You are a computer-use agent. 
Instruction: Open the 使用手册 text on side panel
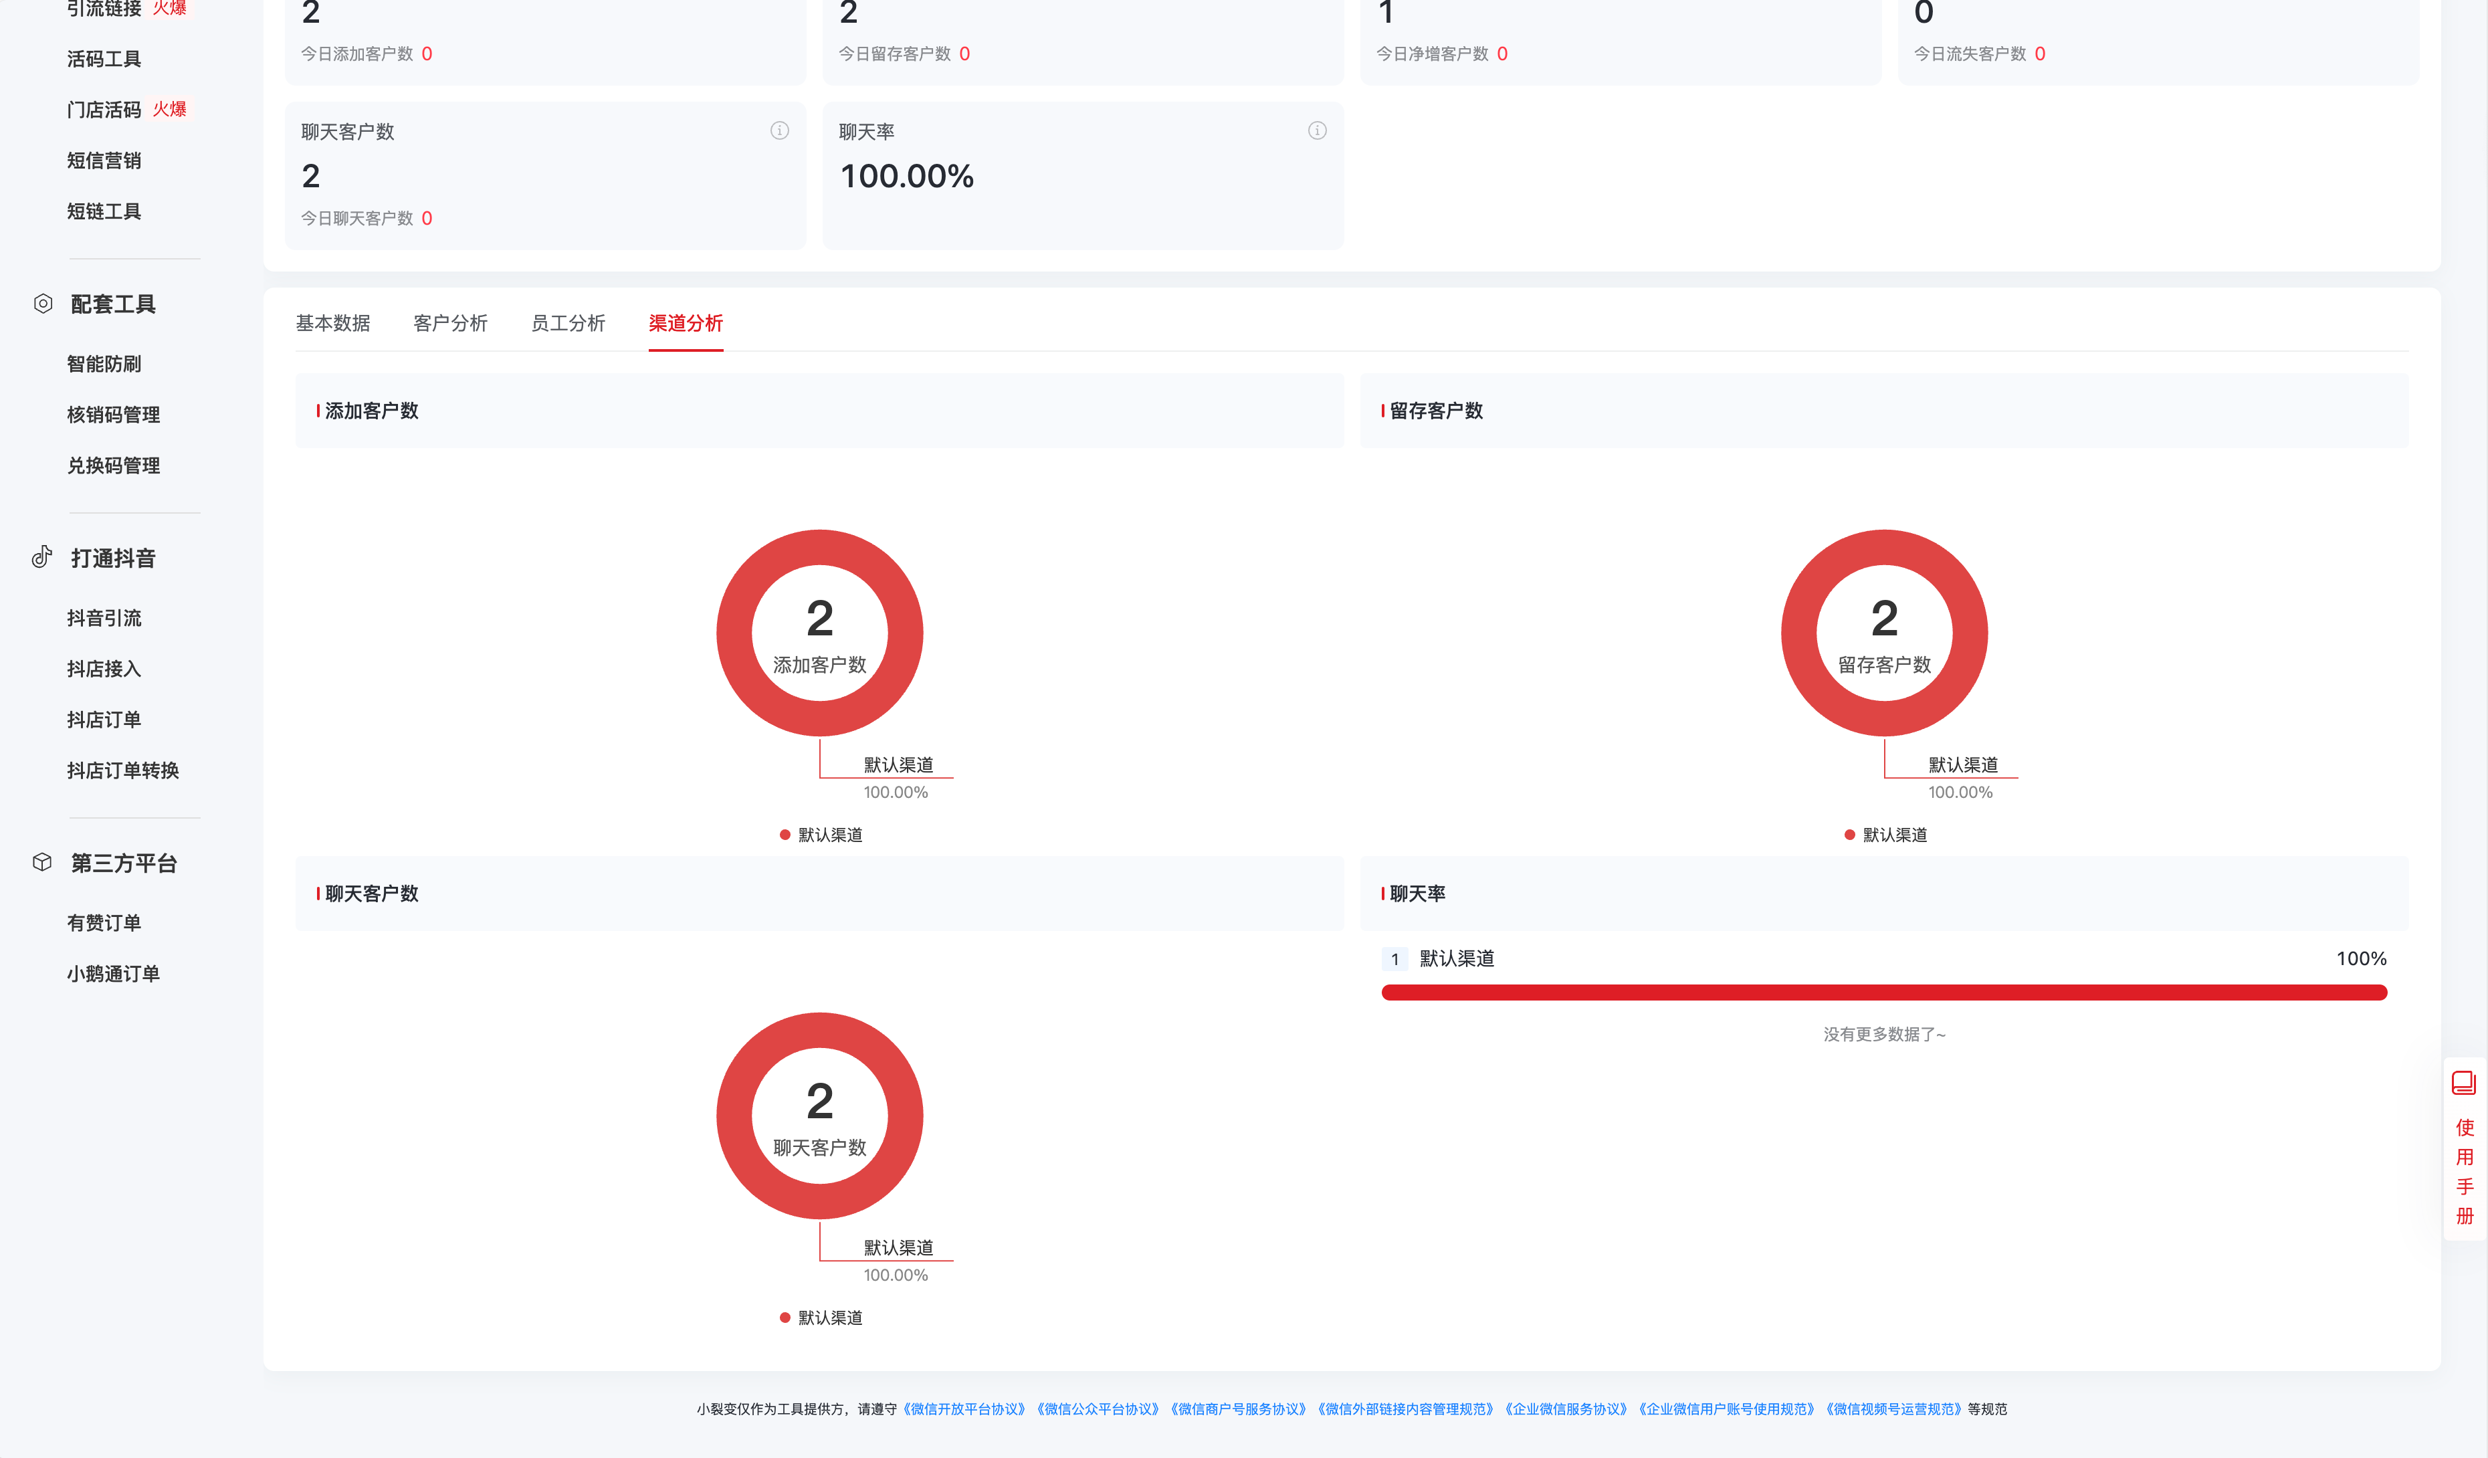(2465, 1172)
